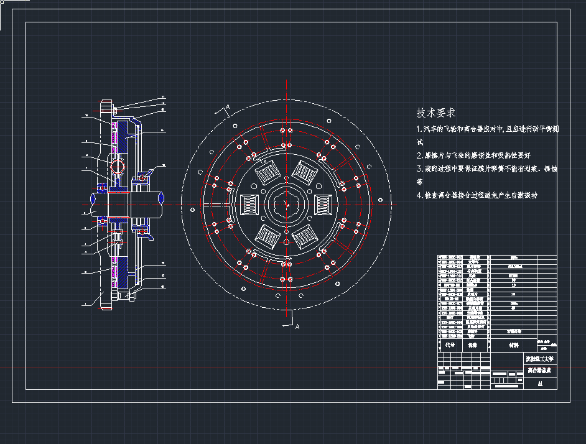
Task: Click the 代号 column header cell
Action: 450,345
